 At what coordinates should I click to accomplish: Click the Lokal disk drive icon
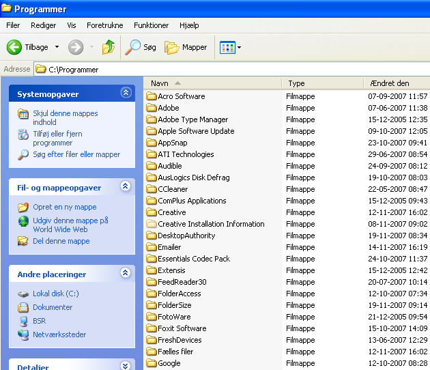[23, 294]
